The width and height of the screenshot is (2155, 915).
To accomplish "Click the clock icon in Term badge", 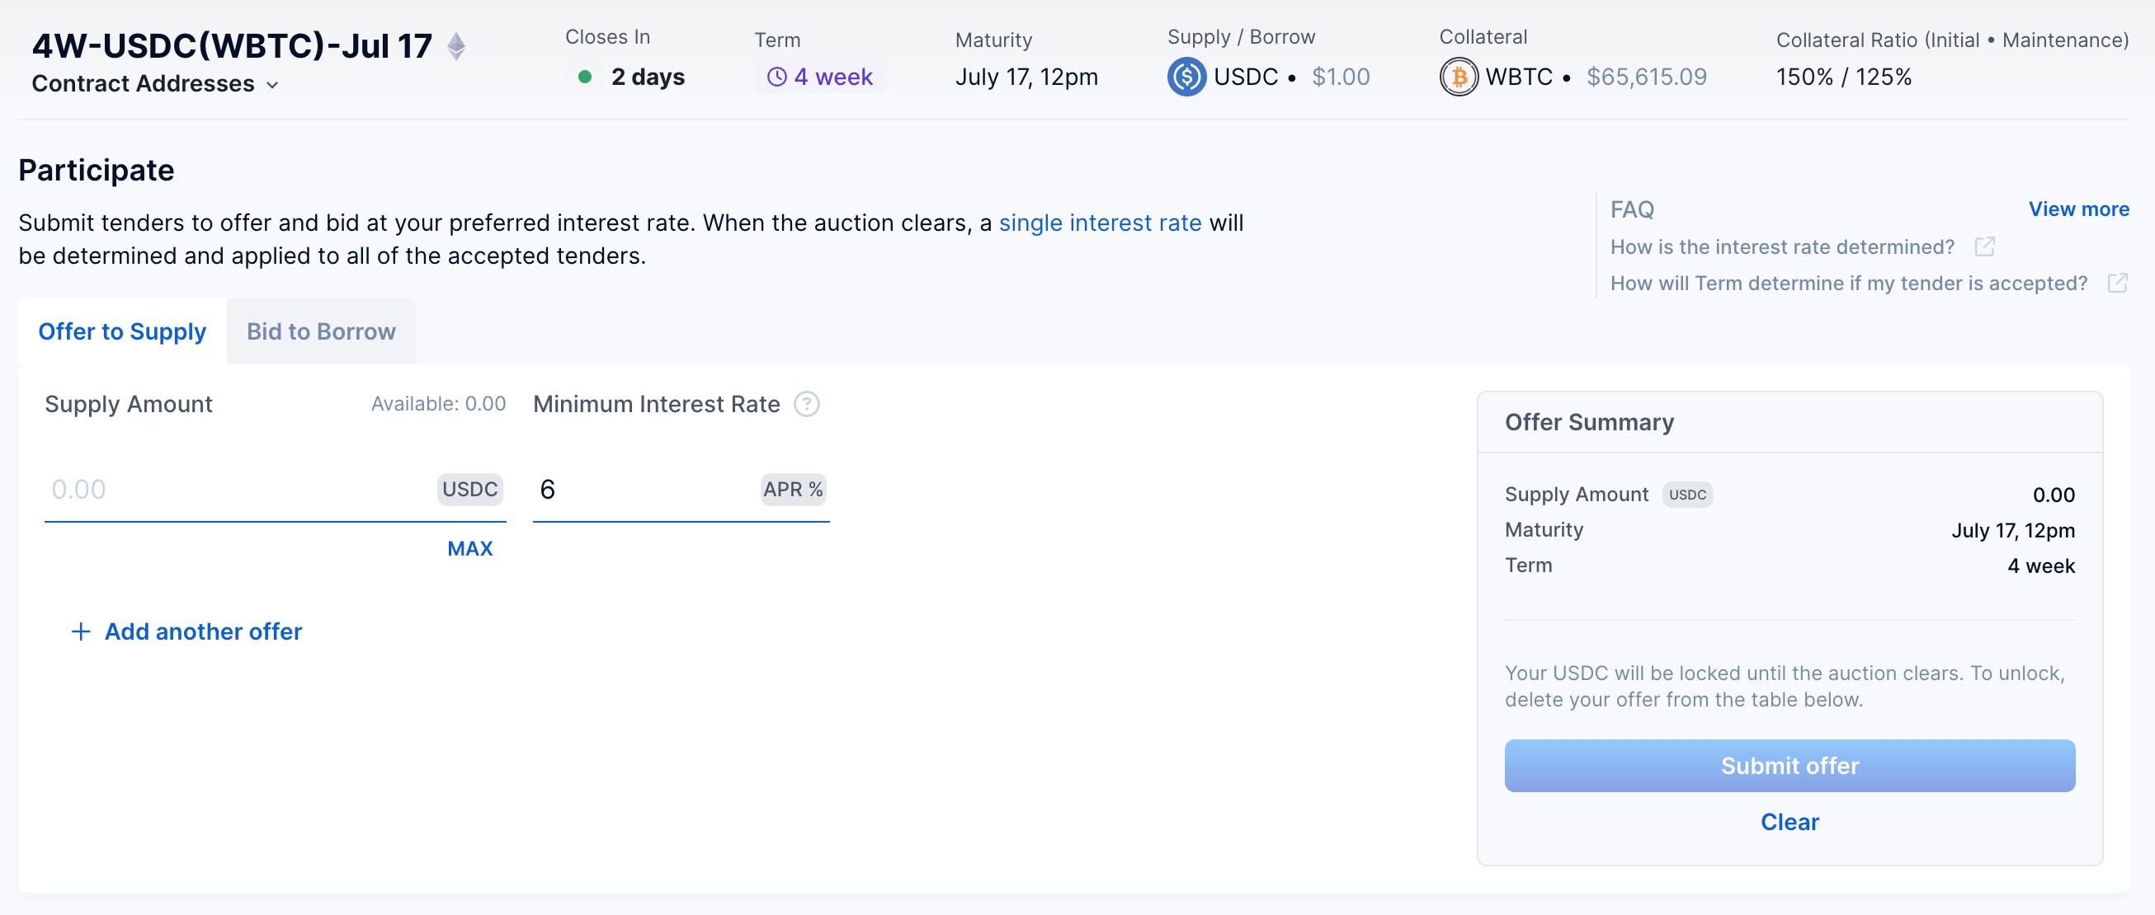I will (x=776, y=77).
